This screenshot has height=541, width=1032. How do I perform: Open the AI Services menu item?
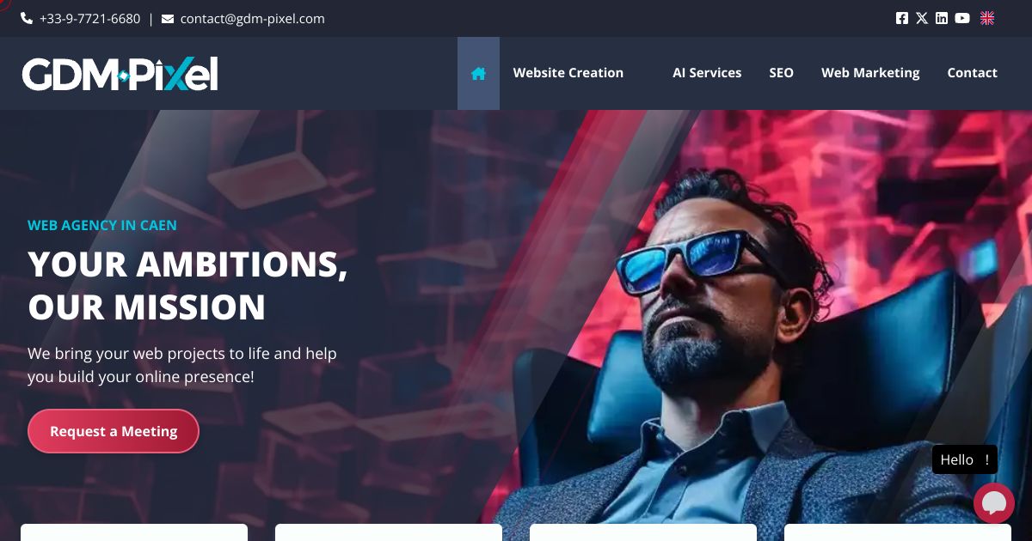(707, 73)
